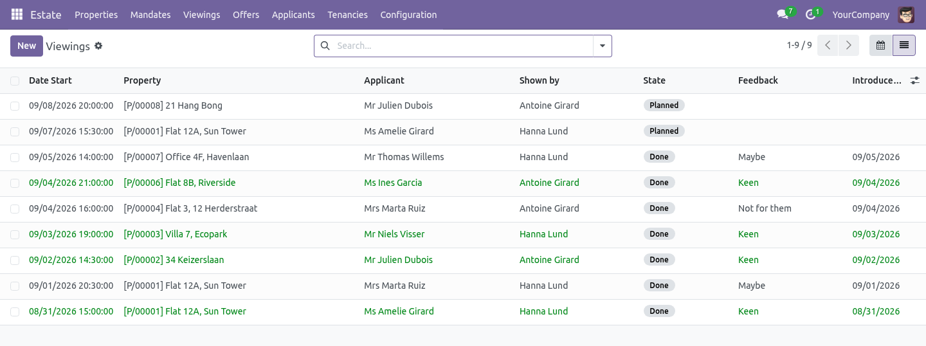Open the conversations messages icon
The width and height of the screenshot is (926, 346).
(783, 14)
